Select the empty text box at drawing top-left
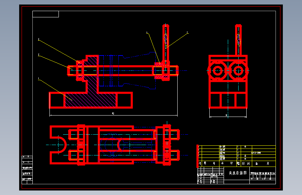302x195 pixels. [x=46, y=14]
